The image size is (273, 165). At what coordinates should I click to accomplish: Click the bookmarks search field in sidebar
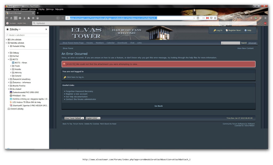click(x=27, y=35)
